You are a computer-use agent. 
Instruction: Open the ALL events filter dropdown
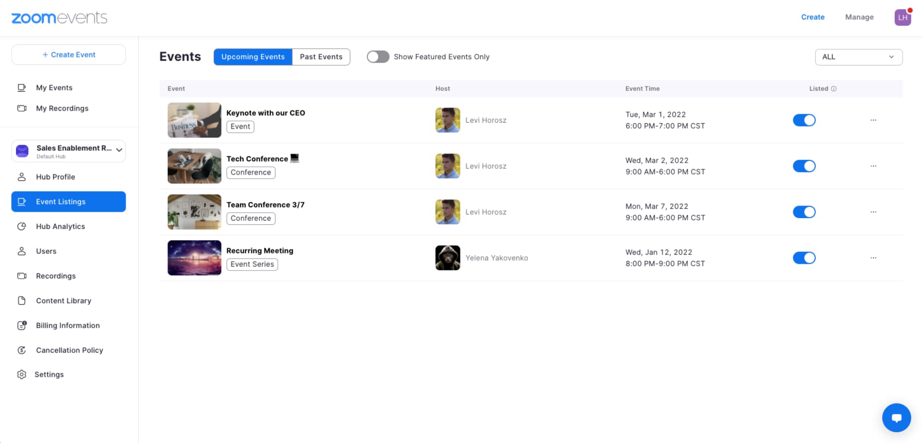coord(858,57)
